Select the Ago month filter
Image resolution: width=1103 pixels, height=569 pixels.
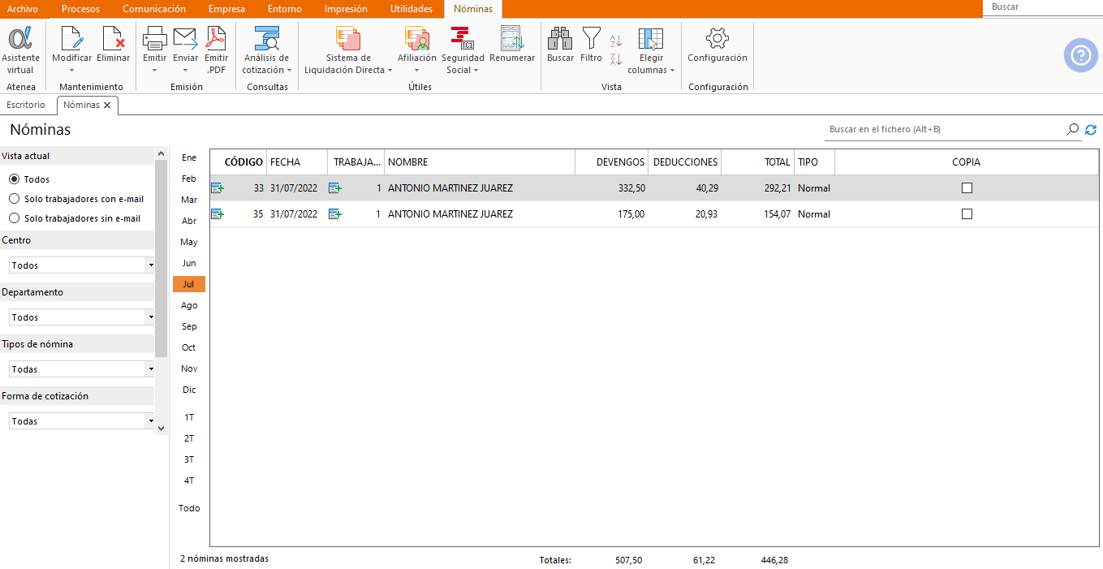189,305
